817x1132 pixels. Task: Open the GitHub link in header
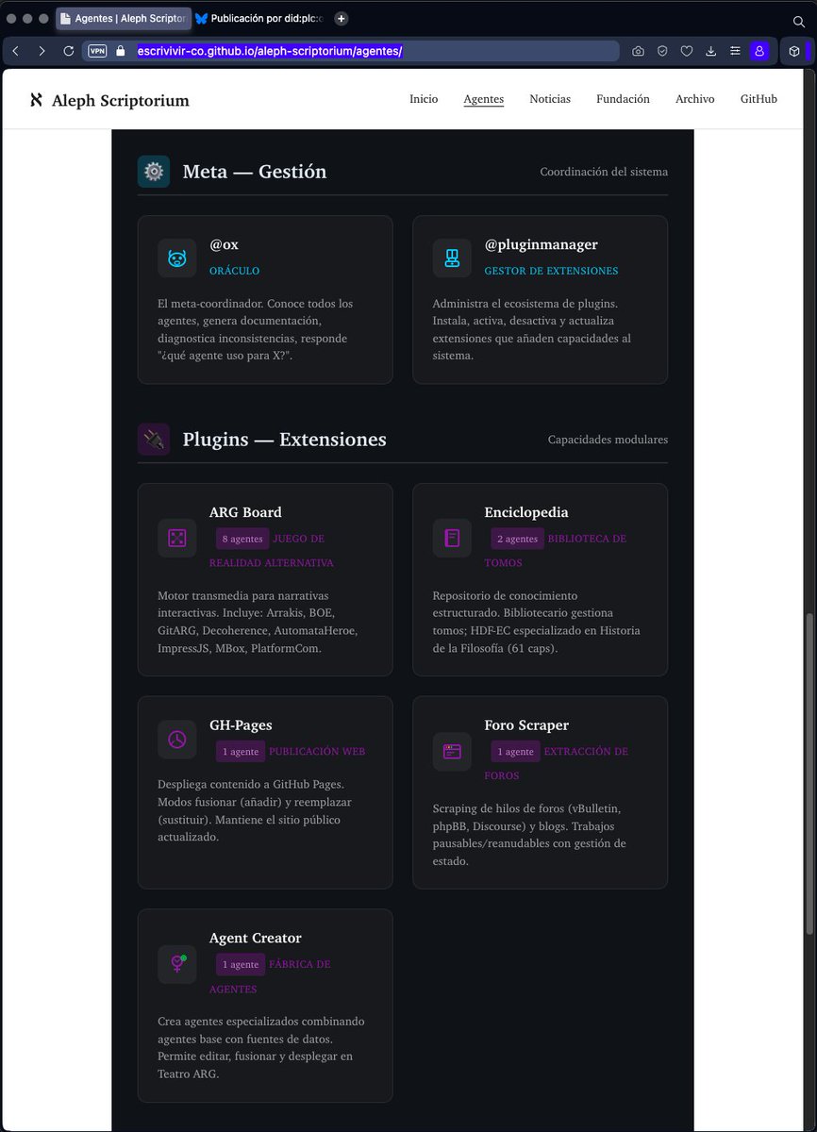pyautogui.click(x=759, y=99)
